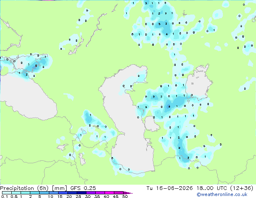Viewport: 256px width, 198px height.
Task: Click the 'Tu 16-06-2026' date text
Action: point(170,188)
